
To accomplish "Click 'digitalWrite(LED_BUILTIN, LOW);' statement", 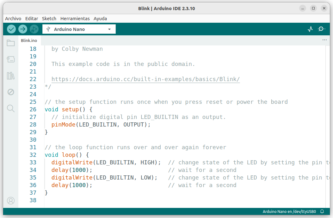I will click(104, 178).
